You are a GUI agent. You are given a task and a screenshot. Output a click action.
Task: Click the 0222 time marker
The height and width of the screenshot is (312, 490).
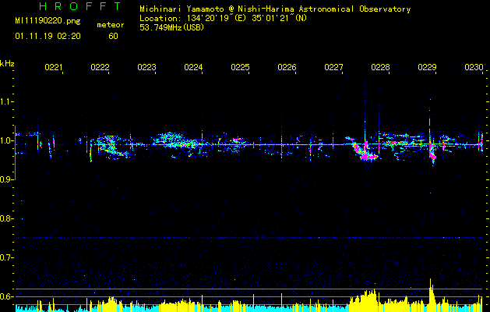(100, 67)
